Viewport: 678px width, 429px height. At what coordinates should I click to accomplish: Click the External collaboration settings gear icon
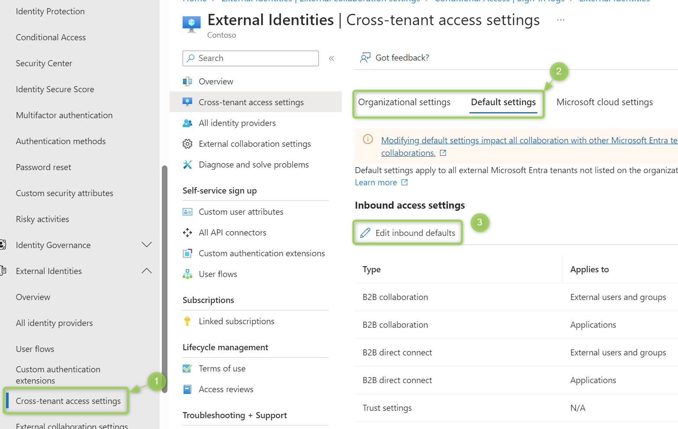click(187, 144)
